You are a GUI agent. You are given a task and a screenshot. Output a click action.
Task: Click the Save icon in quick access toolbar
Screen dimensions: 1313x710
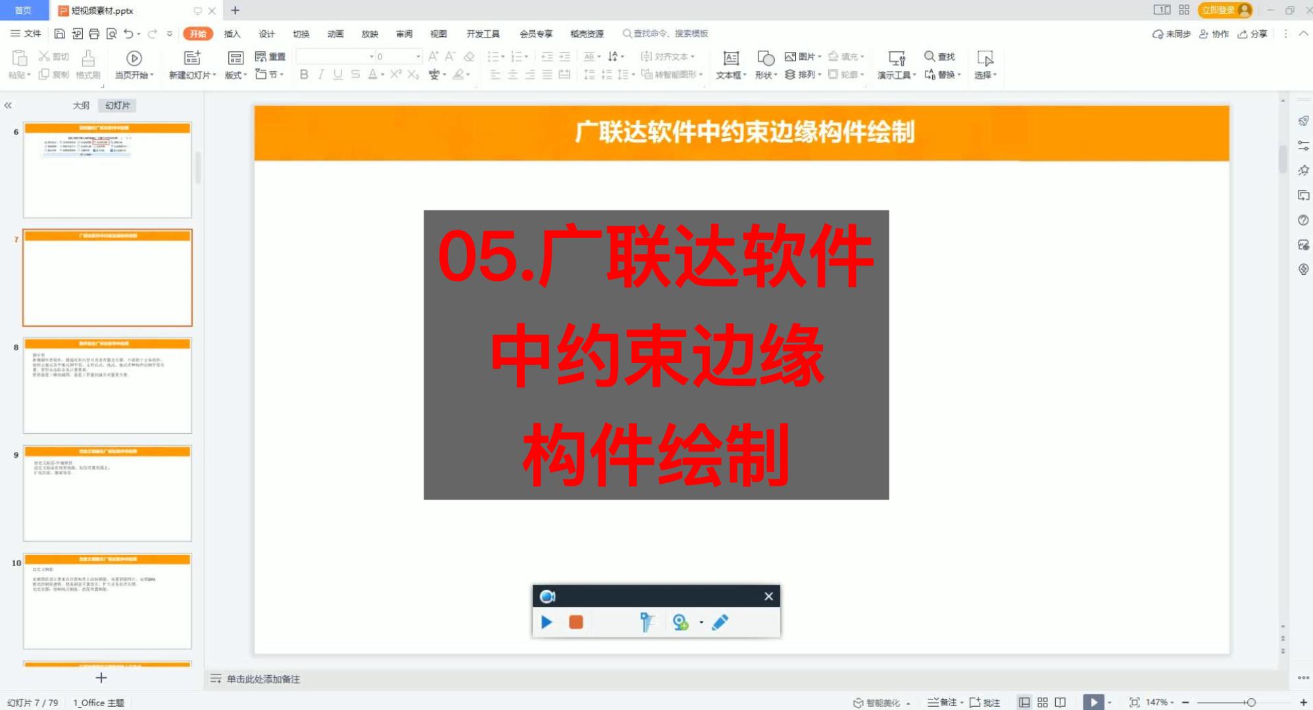click(x=59, y=34)
